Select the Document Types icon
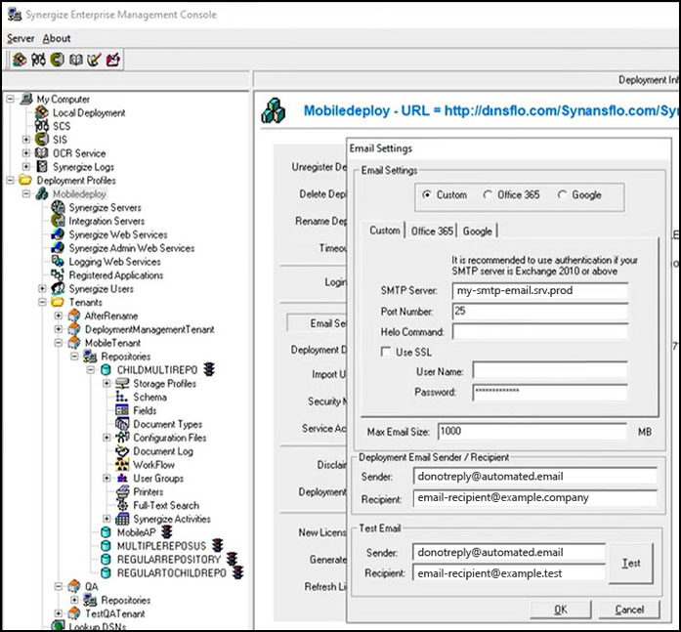681x632 pixels. point(122,425)
